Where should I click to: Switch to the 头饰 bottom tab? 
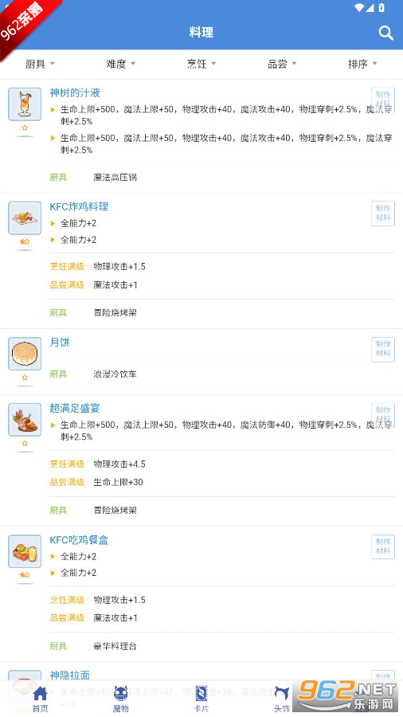pos(282,699)
